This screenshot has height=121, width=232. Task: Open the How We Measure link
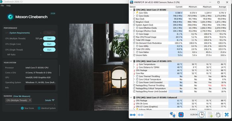22,96
